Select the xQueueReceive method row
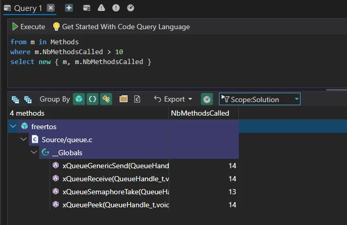 point(144,179)
